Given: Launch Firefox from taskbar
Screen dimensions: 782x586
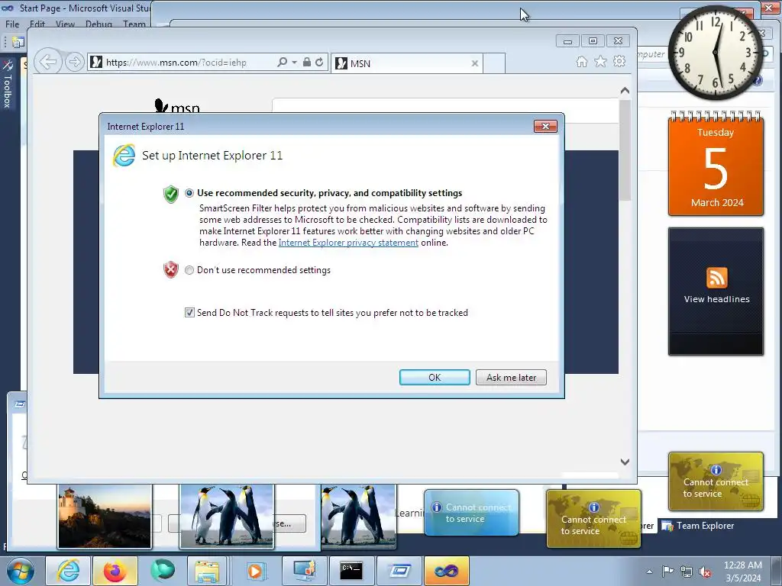Looking at the screenshot, I should click(x=115, y=571).
